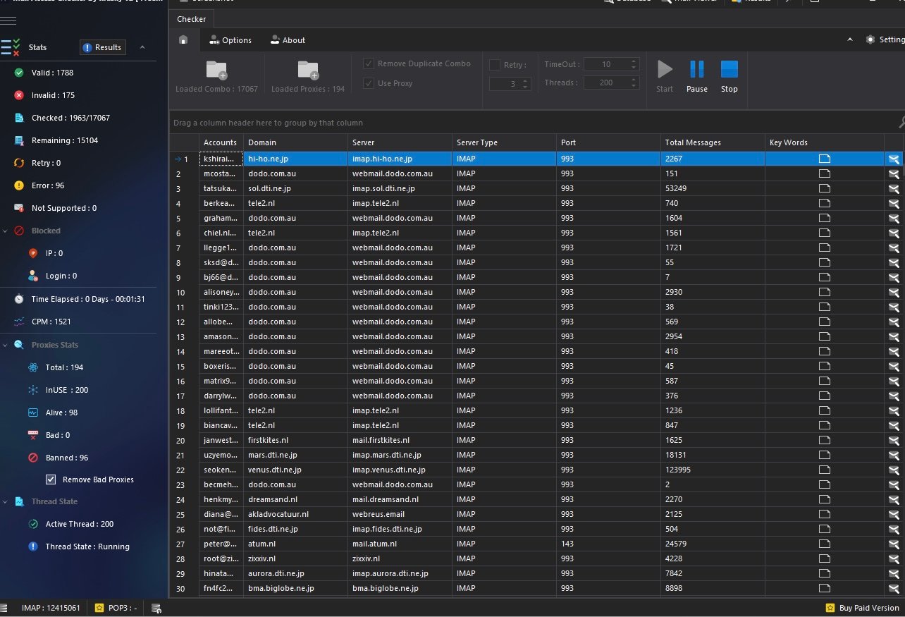The image size is (905, 617).
Task: Enable the Retry checkbox
Action: pos(495,65)
